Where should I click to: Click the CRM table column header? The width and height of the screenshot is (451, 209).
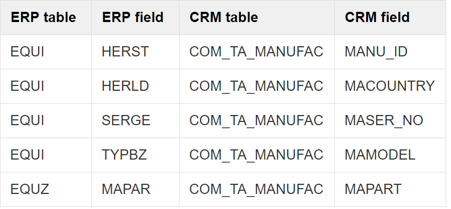(x=257, y=18)
